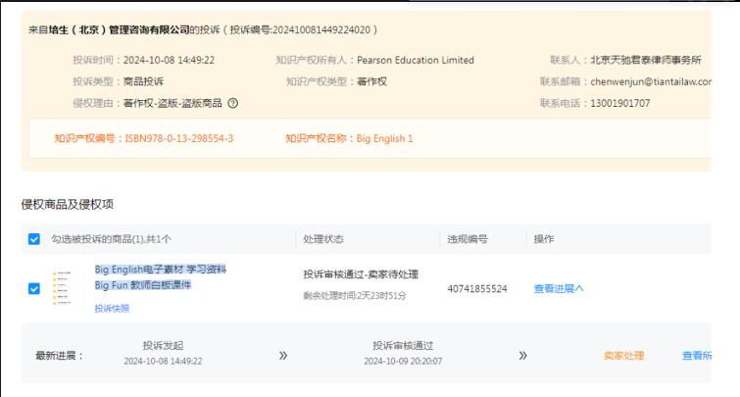Click the second » arrow after 投诉审核通过
Viewport: 740px width, 397px height.
click(522, 356)
